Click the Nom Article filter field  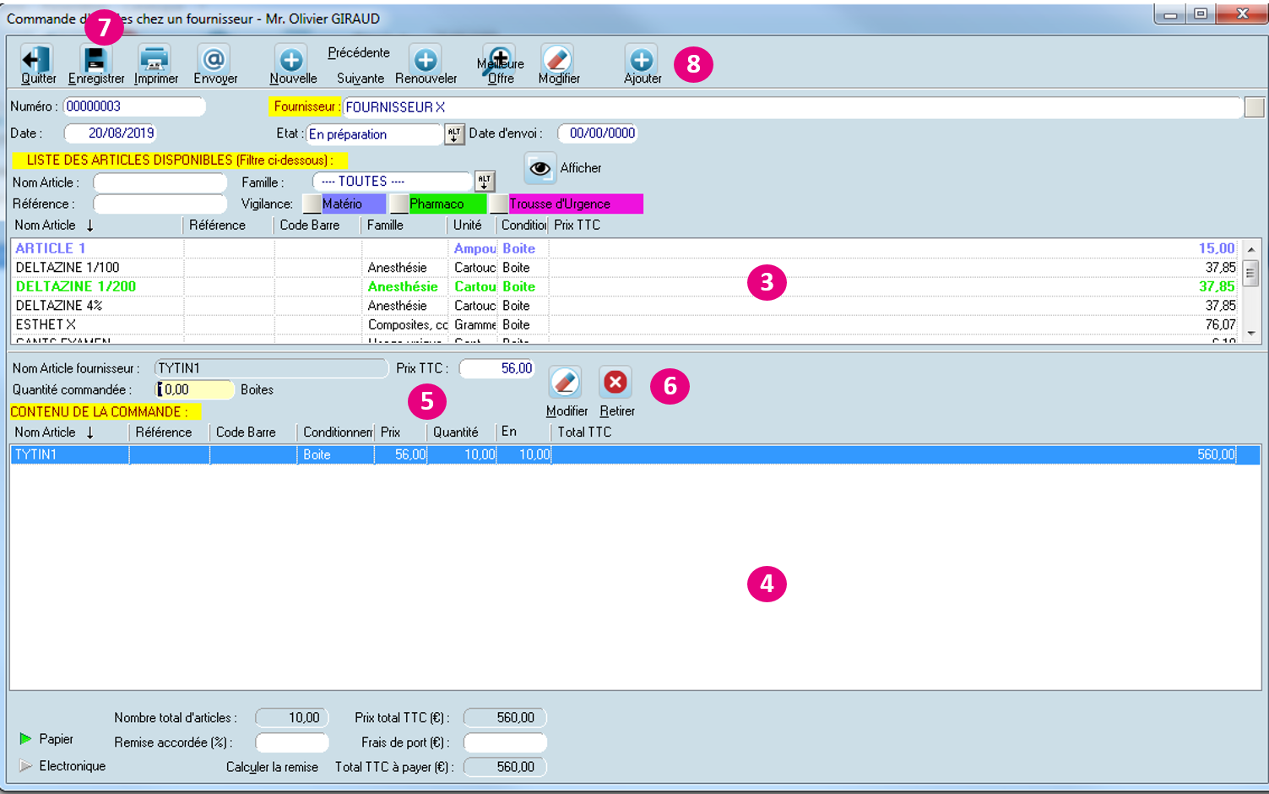(x=160, y=182)
